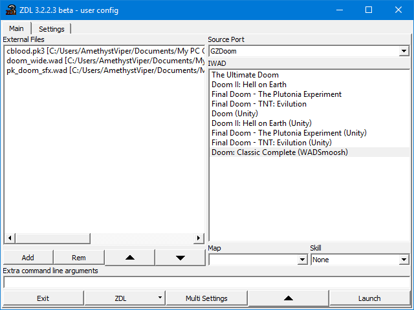The height and width of the screenshot is (310, 414).
Task: Open the Source Port GZDoom dropdown
Action: tap(404, 51)
